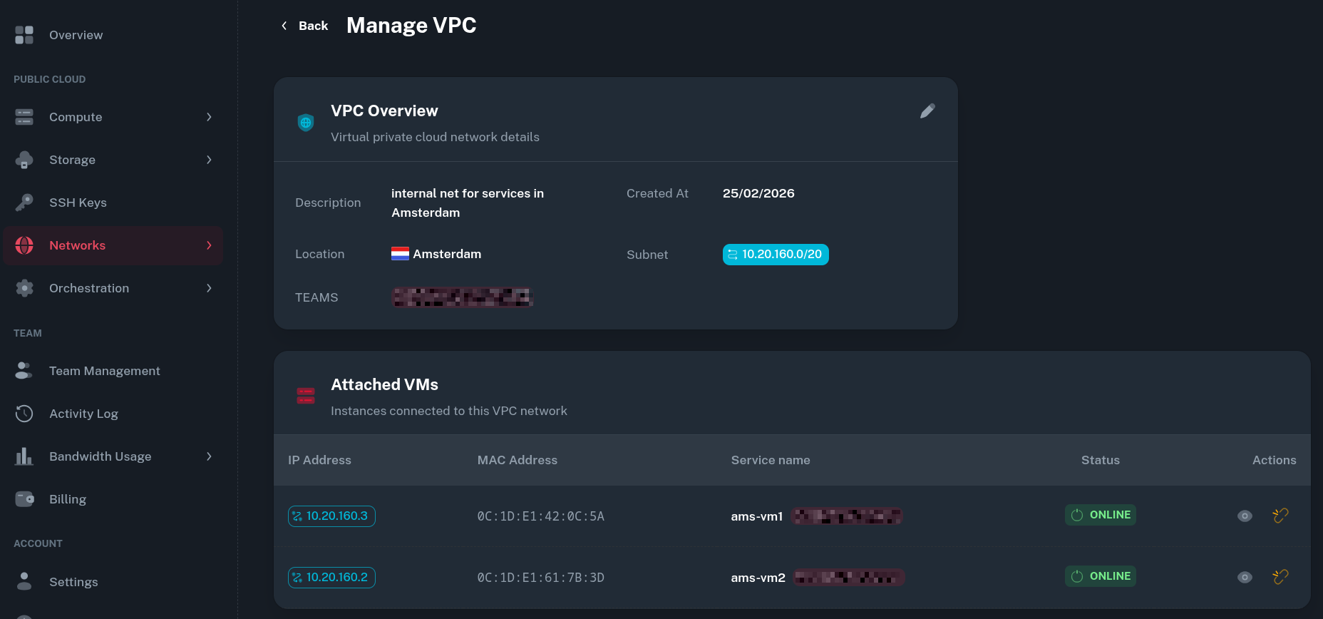Click the 10.20.160.3 IP address badge
Viewport: 1323px width, 619px height.
coord(331,516)
